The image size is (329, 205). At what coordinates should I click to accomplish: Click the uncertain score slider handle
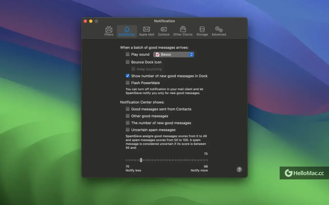click(x=141, y=160)
